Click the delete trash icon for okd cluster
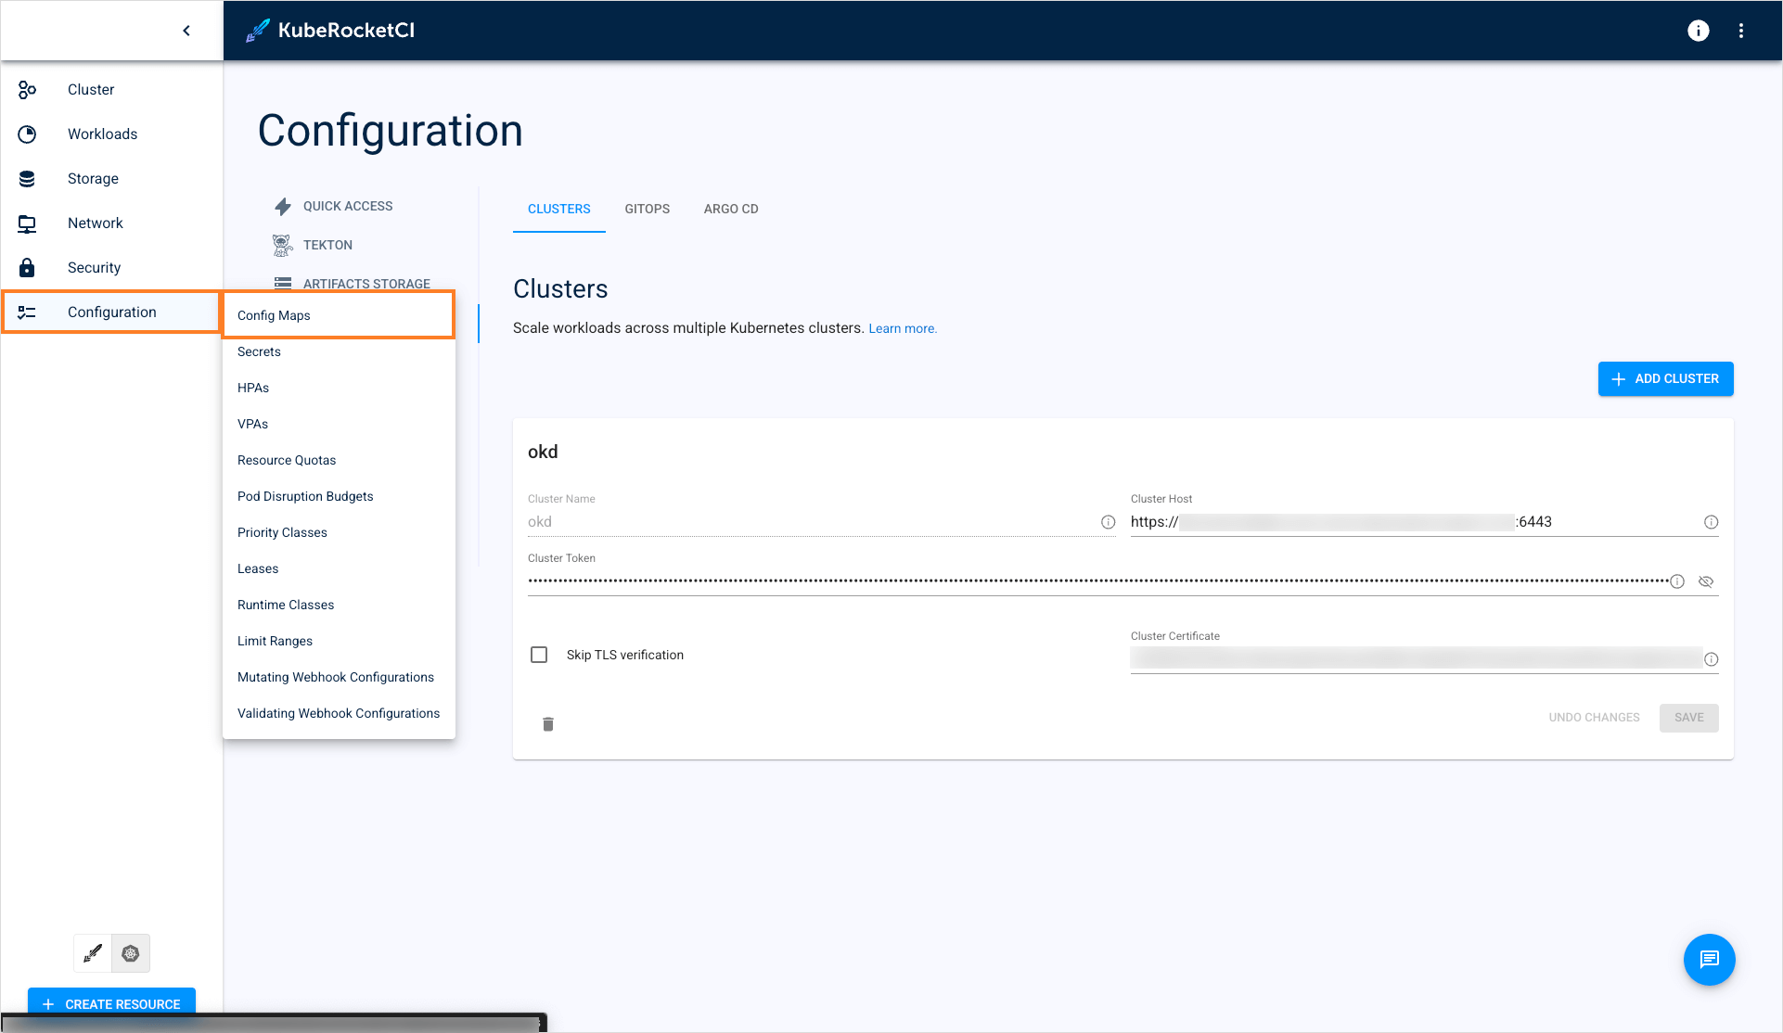 coord(547,724)
